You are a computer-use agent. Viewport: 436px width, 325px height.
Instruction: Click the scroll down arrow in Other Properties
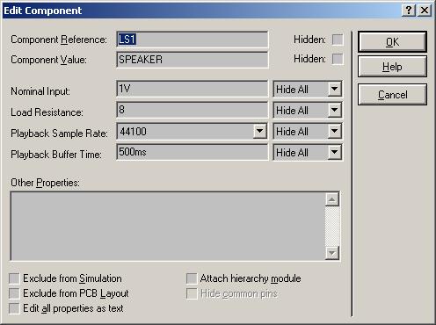332,253
